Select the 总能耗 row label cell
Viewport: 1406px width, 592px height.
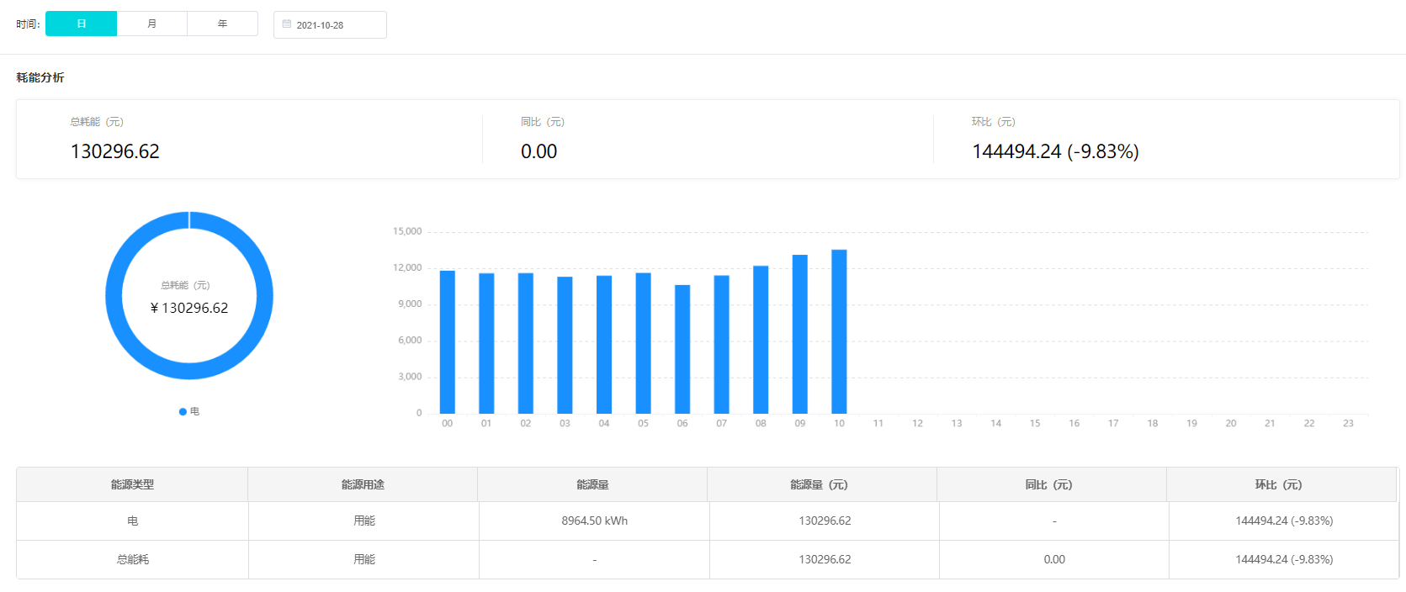(x=133, y=559)
